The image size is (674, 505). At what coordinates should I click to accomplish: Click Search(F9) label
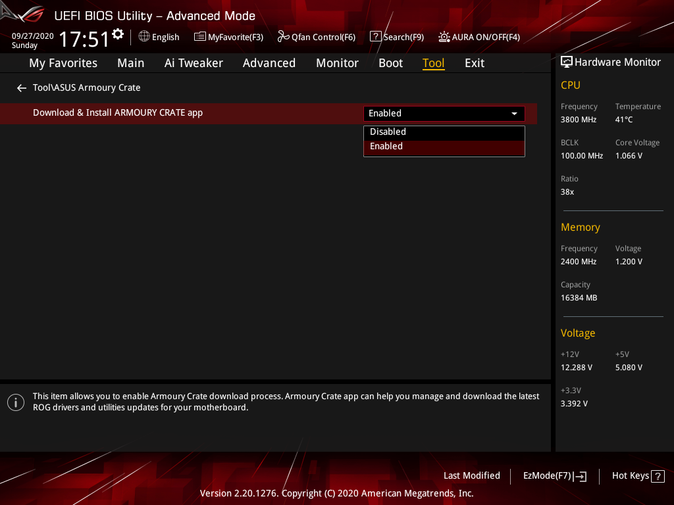click(403, 37)
